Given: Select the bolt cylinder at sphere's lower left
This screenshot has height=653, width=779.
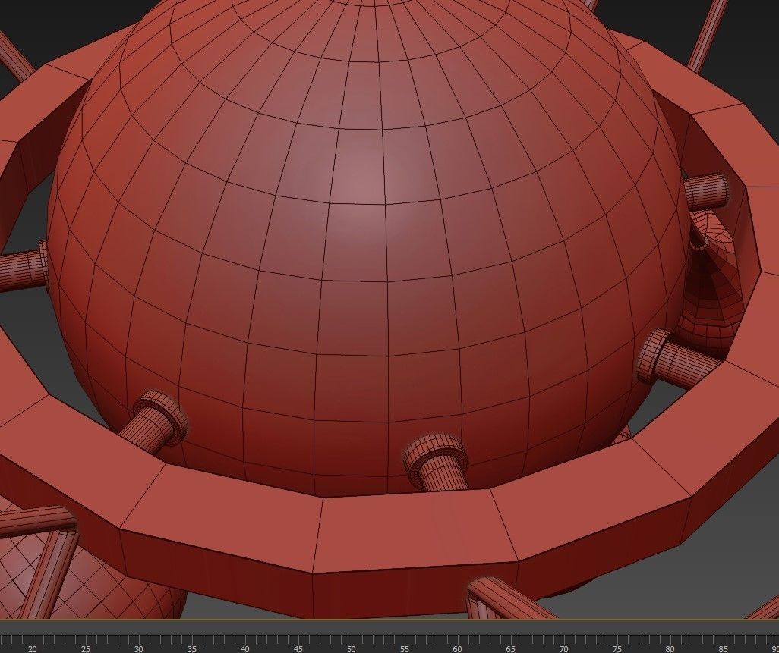Looking at the screenshot, I should tap(154, 422).
